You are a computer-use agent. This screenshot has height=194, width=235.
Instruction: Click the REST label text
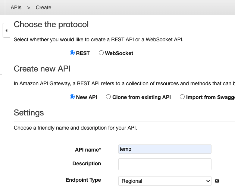(83, 53)
